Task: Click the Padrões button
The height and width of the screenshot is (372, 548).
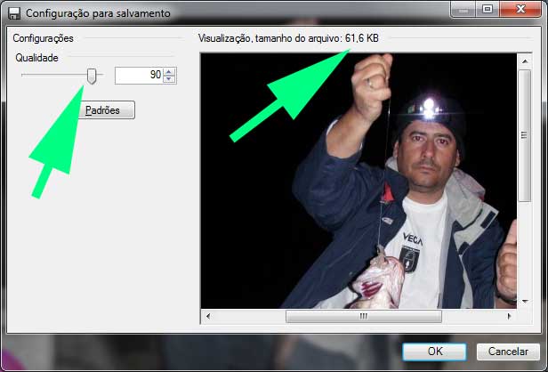Action: (x=106, y=110)
